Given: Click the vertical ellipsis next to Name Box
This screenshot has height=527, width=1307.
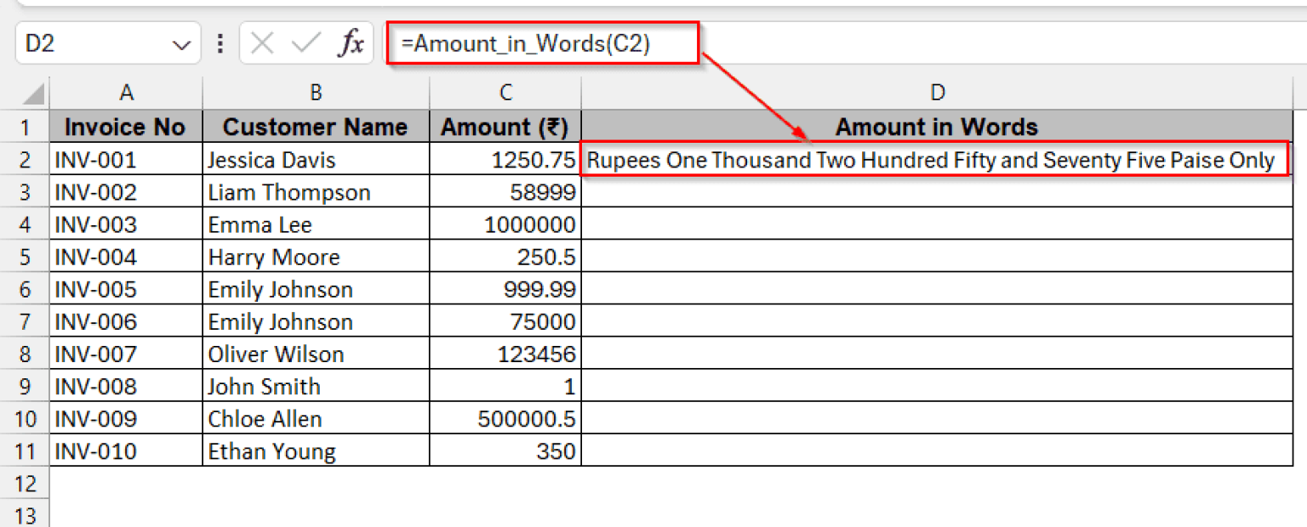Looking at the screenshot, I should click(220, 42).
